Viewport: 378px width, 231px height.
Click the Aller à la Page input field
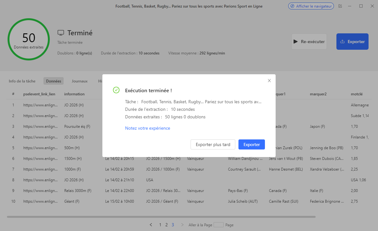(218, 225)
